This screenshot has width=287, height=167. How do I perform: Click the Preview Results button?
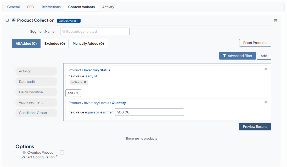pos(255,126)
